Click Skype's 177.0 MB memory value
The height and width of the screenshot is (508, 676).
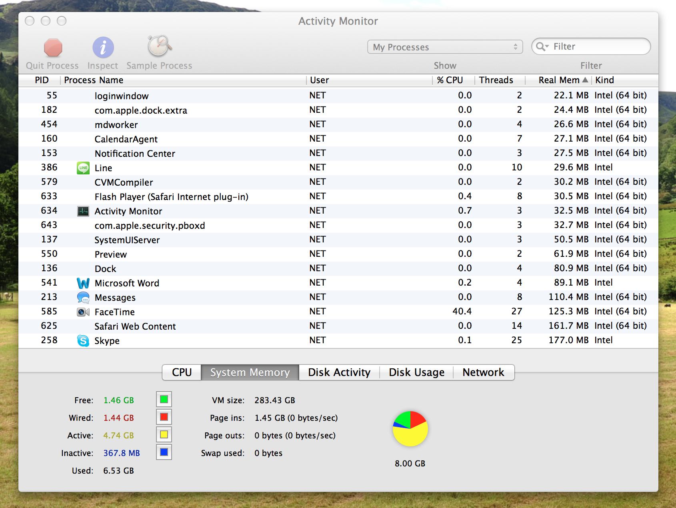(568, 340)
